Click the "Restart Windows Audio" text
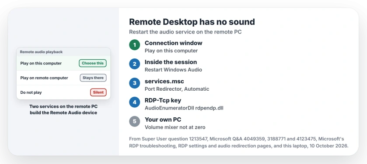 [x=173, y=70]
